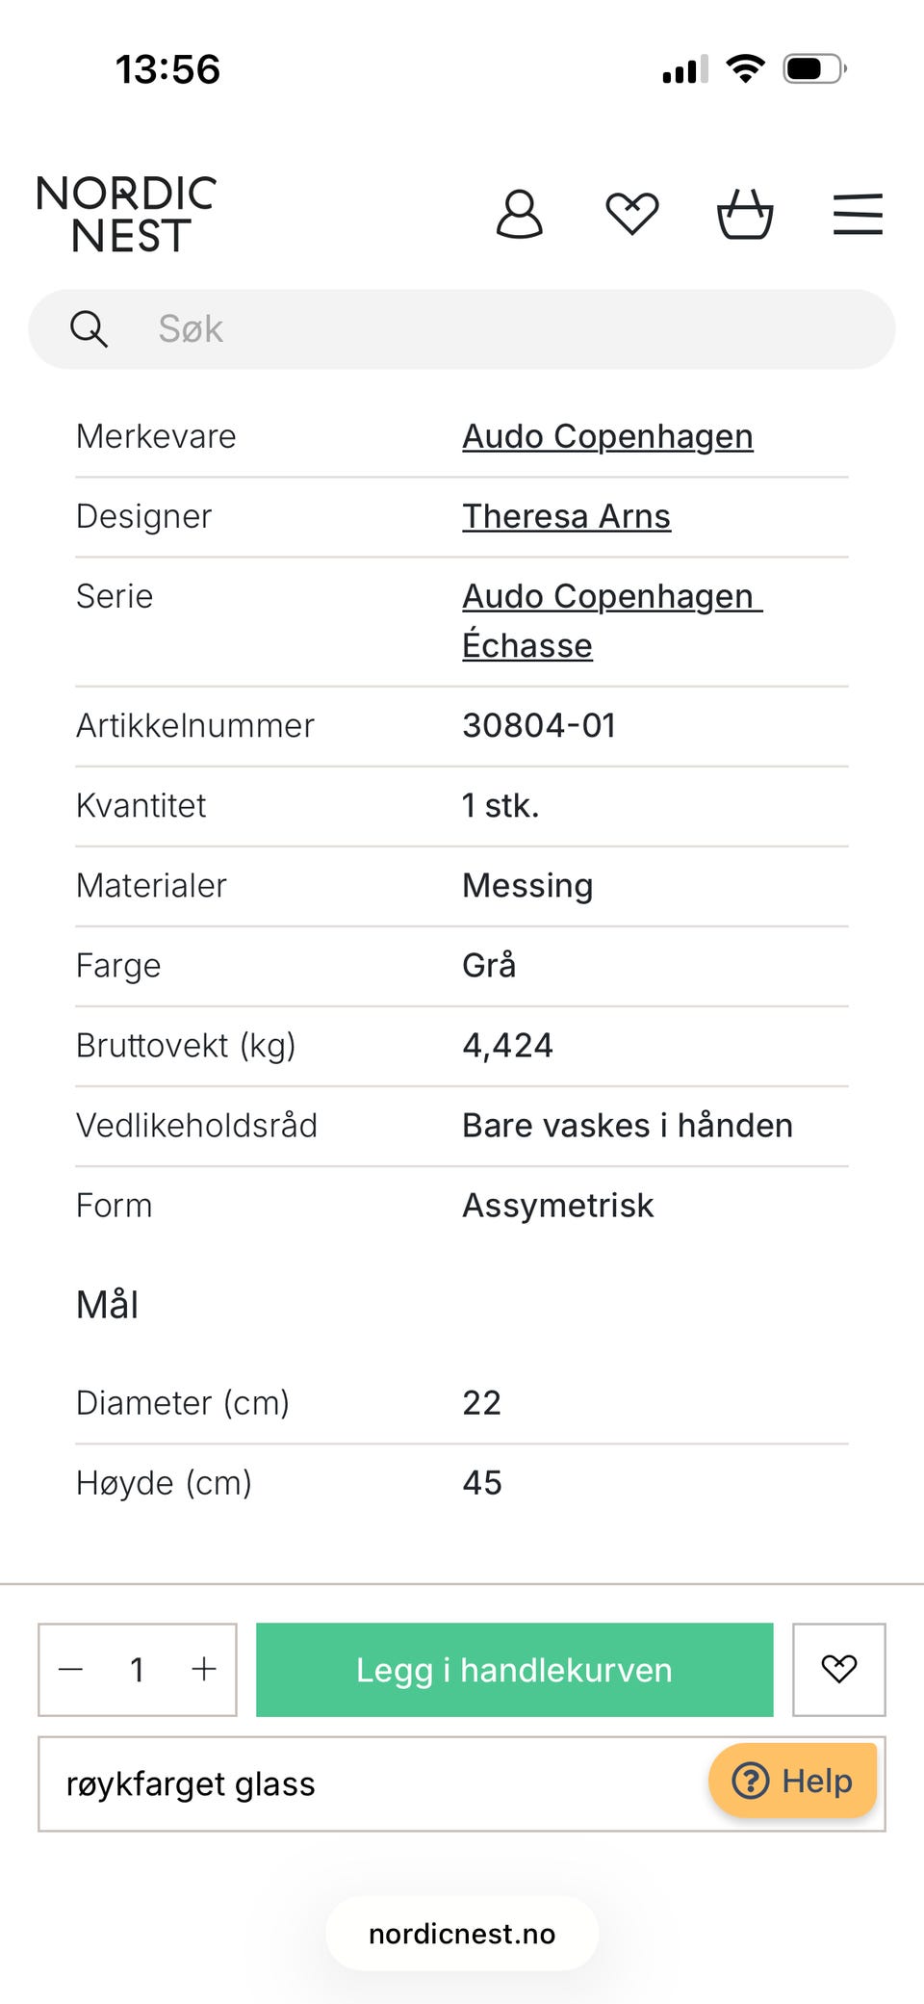The width and height of the screenshot is (924, 2004).
Task: Click the quantity number field
Action: tap(138, 1669)
